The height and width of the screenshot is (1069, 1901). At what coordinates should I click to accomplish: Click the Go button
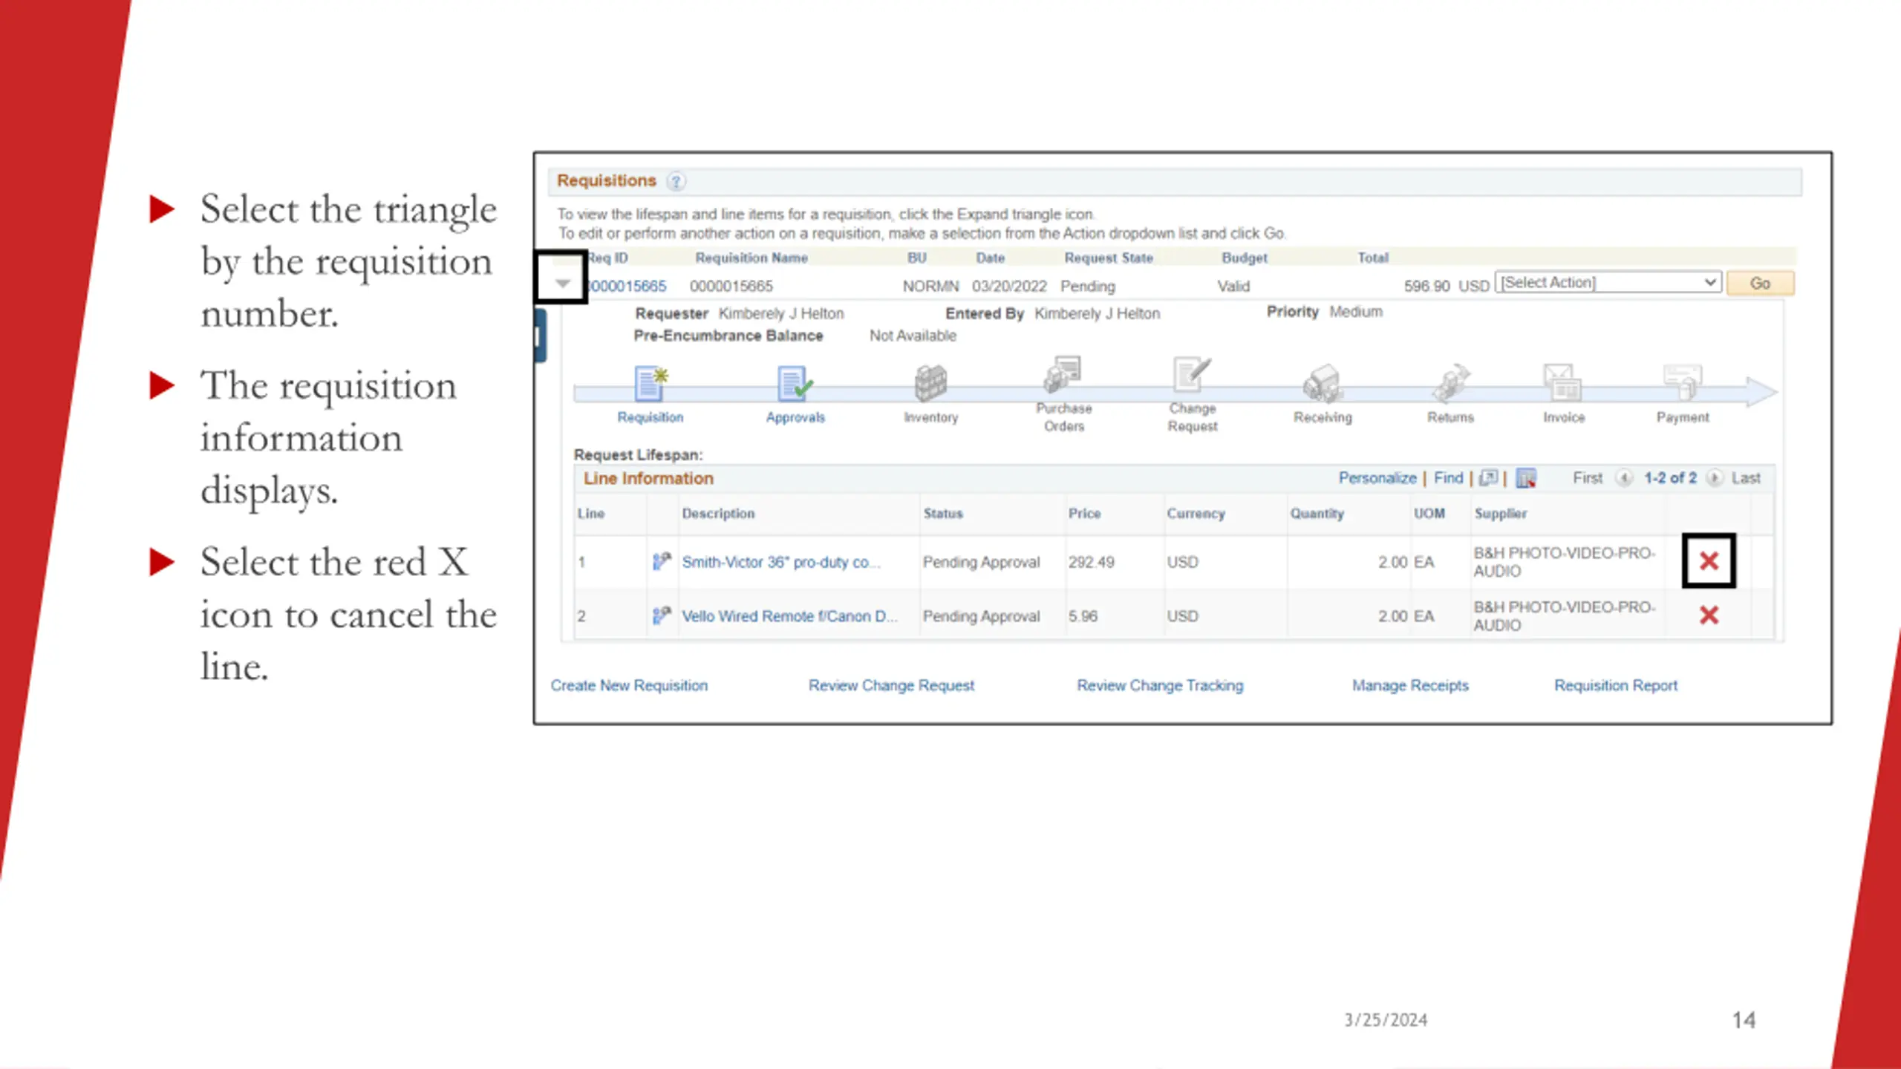[1760, 284]
